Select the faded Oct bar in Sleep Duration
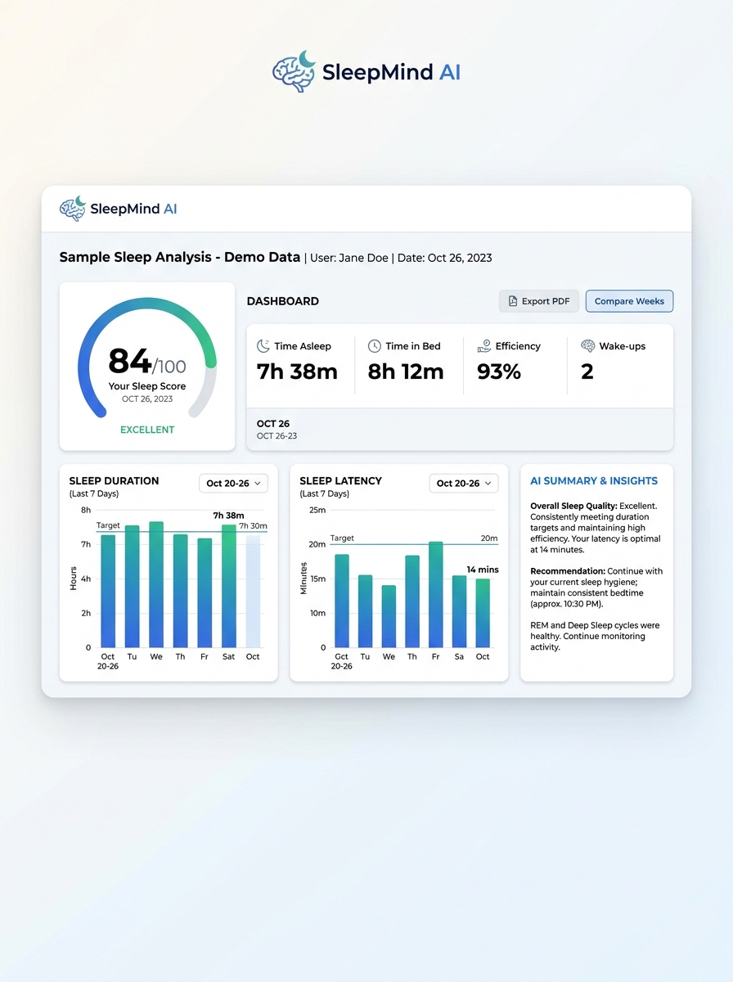The width and height of the screenshot is (733, 982). (253, 591)
